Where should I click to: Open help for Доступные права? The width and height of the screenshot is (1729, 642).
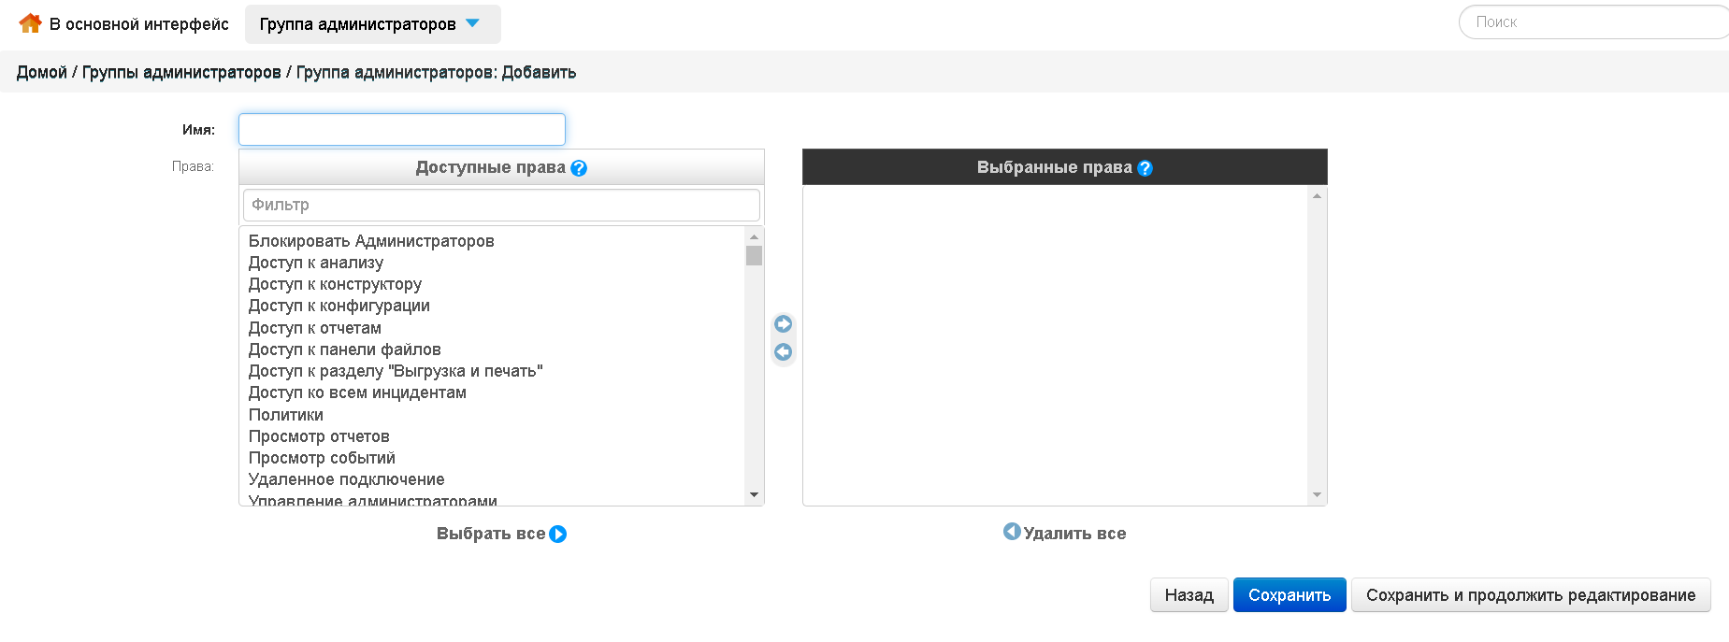pos(579,168)
